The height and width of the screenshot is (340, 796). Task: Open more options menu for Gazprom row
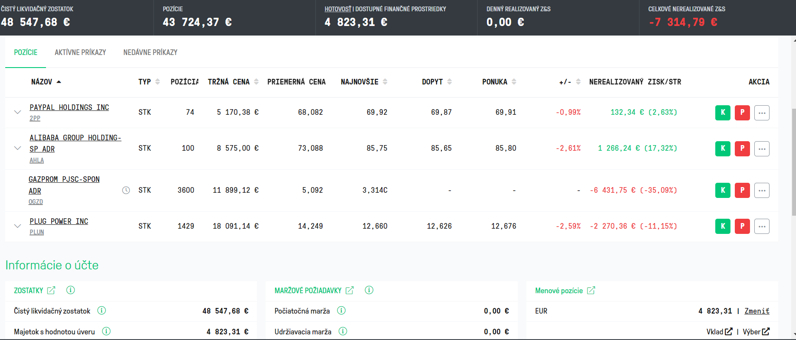pyautogui.click(x=762, y=190)
